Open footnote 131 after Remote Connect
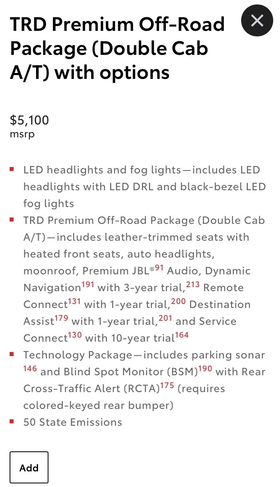This screenshot has width=280, height=487. pos(74,302)
